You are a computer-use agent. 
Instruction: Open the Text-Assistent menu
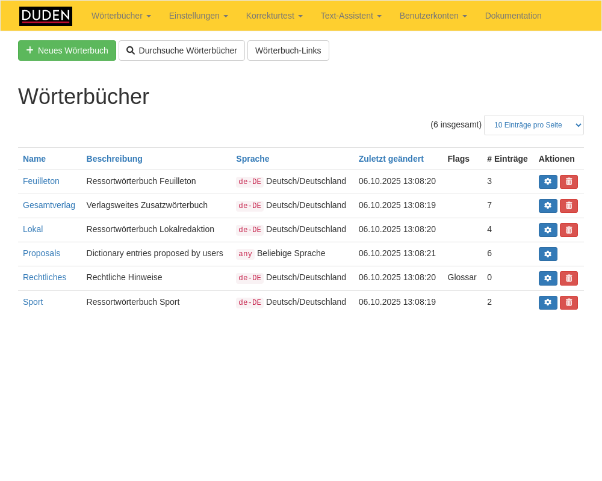point(351,16)
